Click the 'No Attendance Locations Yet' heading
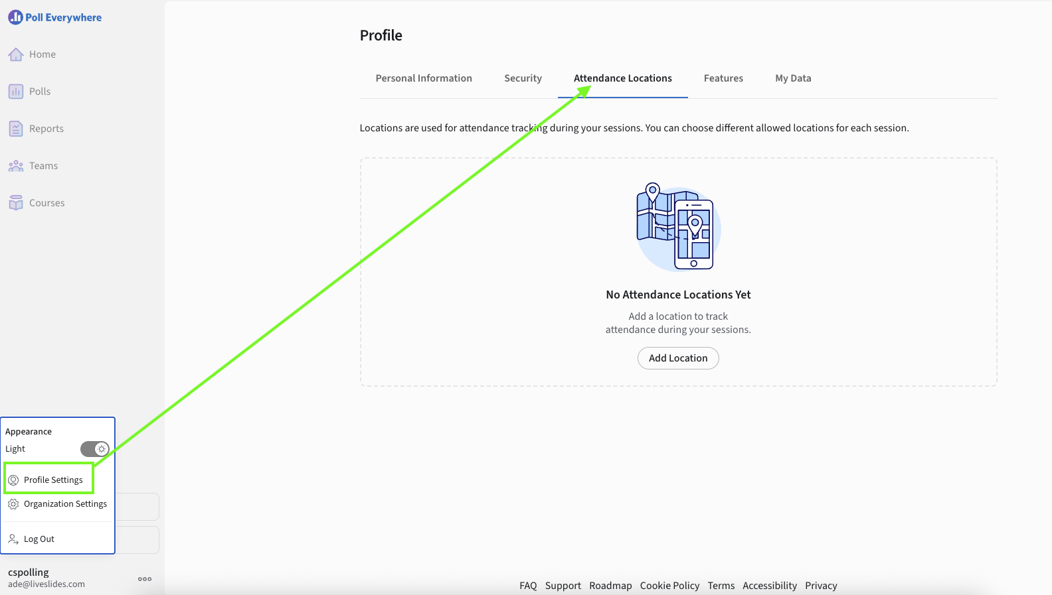The height and width of the screenshot is (595, 1052). tap(678, 295)
